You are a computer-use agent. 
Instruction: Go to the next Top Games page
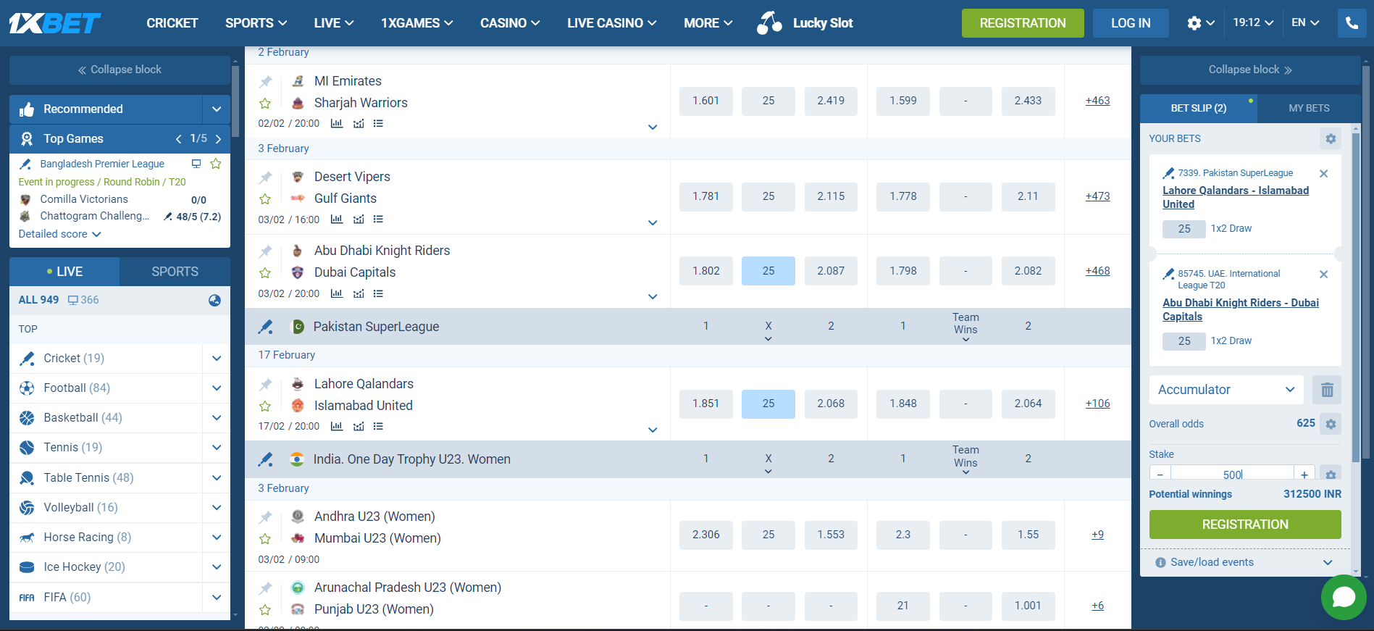[218, 139]
